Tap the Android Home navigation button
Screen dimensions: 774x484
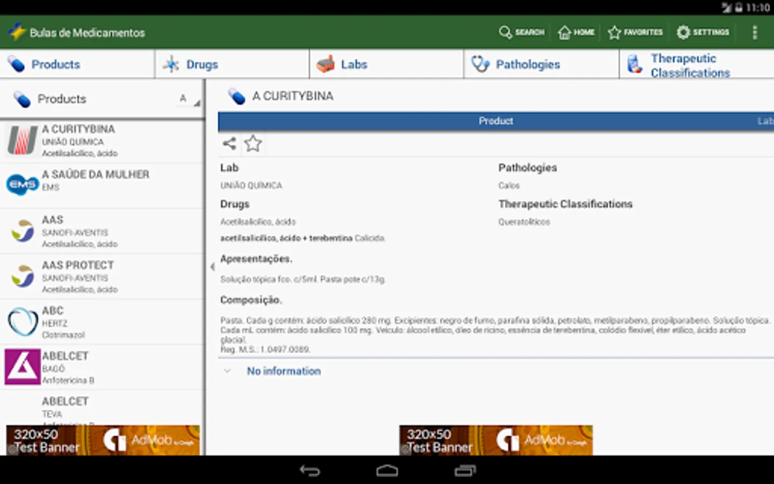click(x=387, y=471)
